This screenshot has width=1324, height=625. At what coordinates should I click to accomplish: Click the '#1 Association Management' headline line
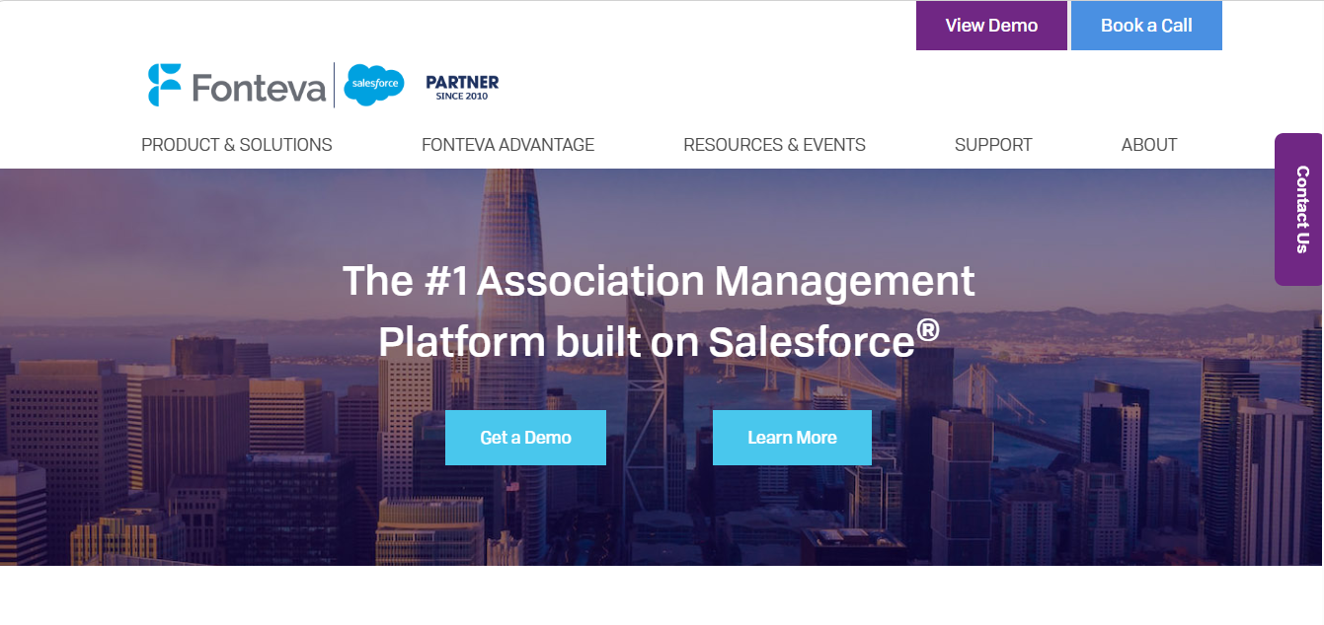pyautogui.click(x=659, y=281)
